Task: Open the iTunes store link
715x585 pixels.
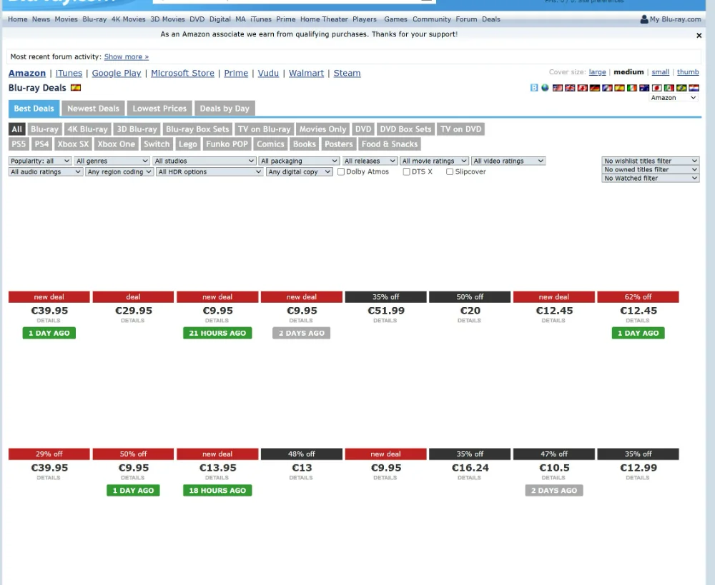Action: (69, 74)
